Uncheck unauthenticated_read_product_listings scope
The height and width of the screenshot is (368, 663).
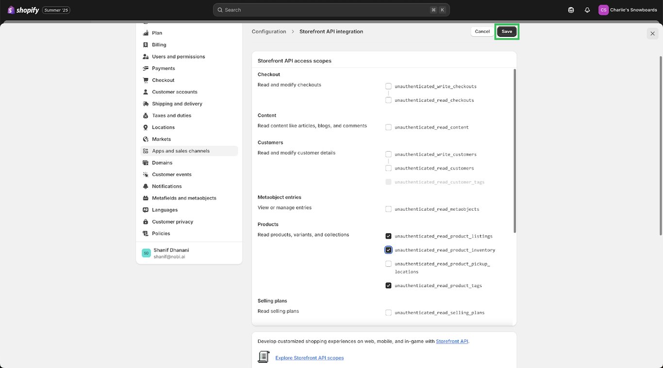(x=388, y=236)
